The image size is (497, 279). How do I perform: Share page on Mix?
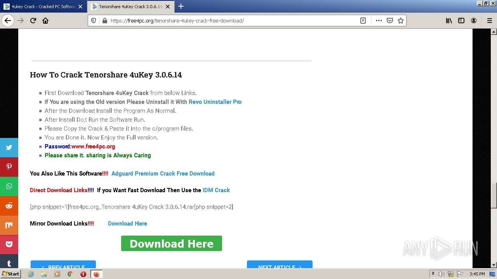click(x=9, y=225)
